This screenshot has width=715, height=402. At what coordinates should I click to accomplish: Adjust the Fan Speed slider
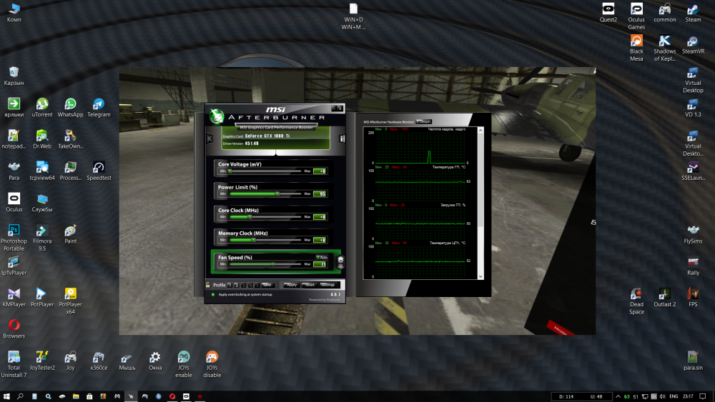(265, 264)
